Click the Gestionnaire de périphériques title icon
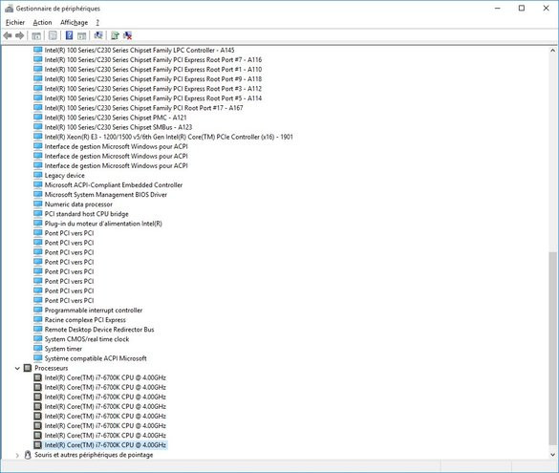This screenshot has height=473, width=559. coord(10,9)
